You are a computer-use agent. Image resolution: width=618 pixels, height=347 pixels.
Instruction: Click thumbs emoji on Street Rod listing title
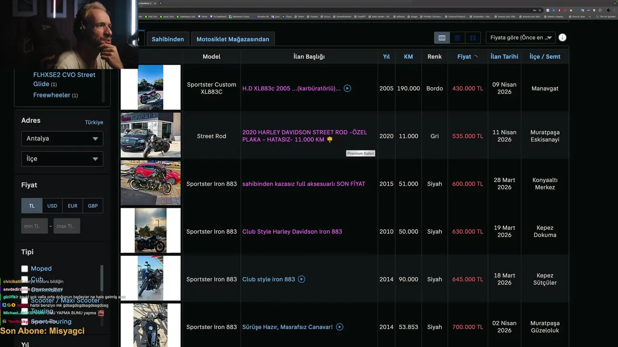click(x=330, y=140)
